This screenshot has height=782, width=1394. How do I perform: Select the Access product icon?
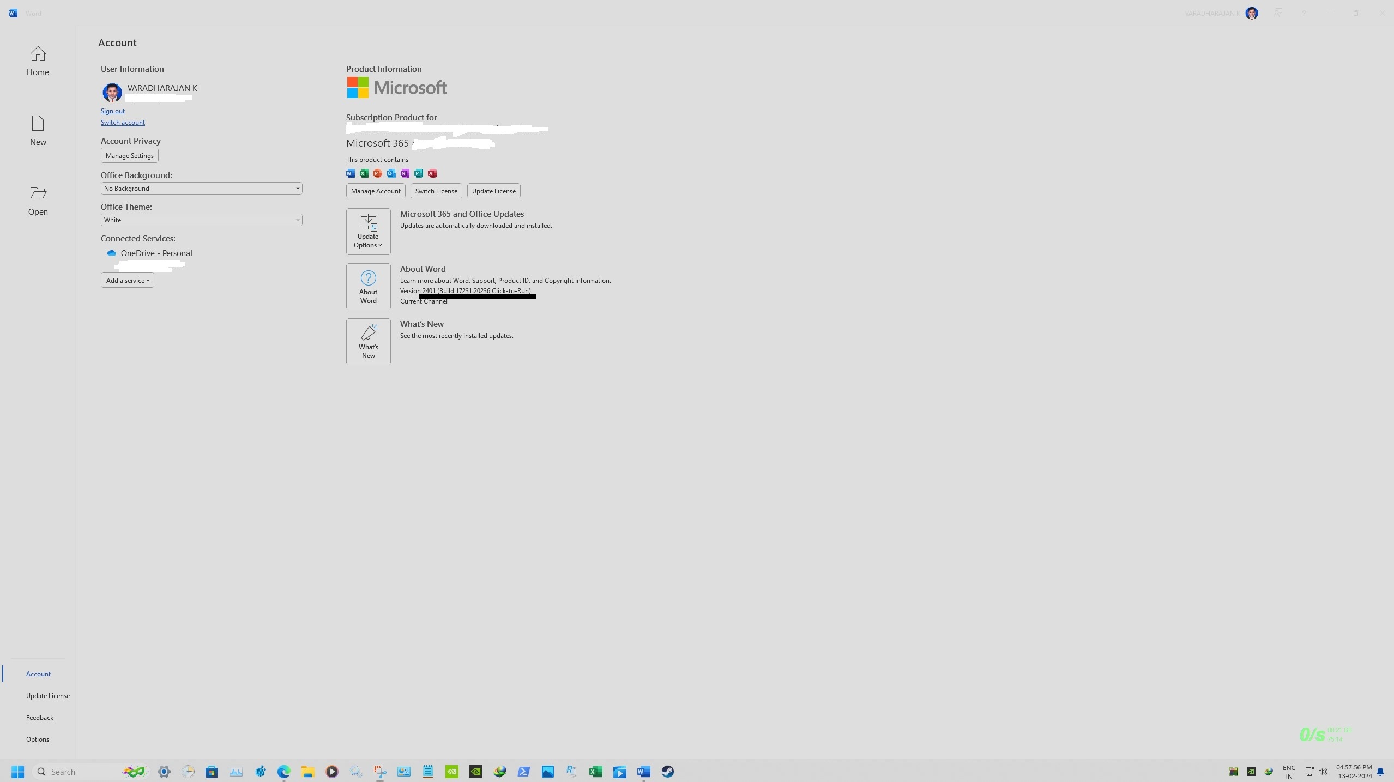pyautogui.click(x=432, y=173)
